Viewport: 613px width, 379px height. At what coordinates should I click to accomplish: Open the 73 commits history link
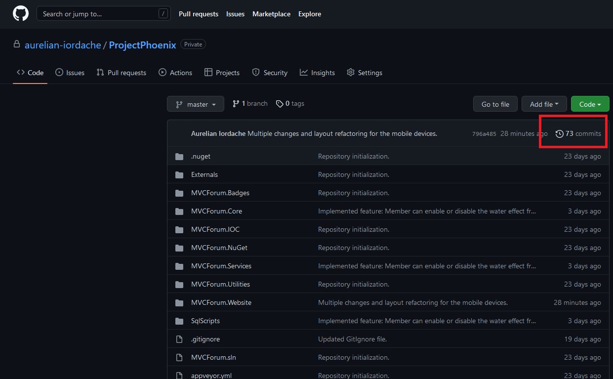[578, 134]
